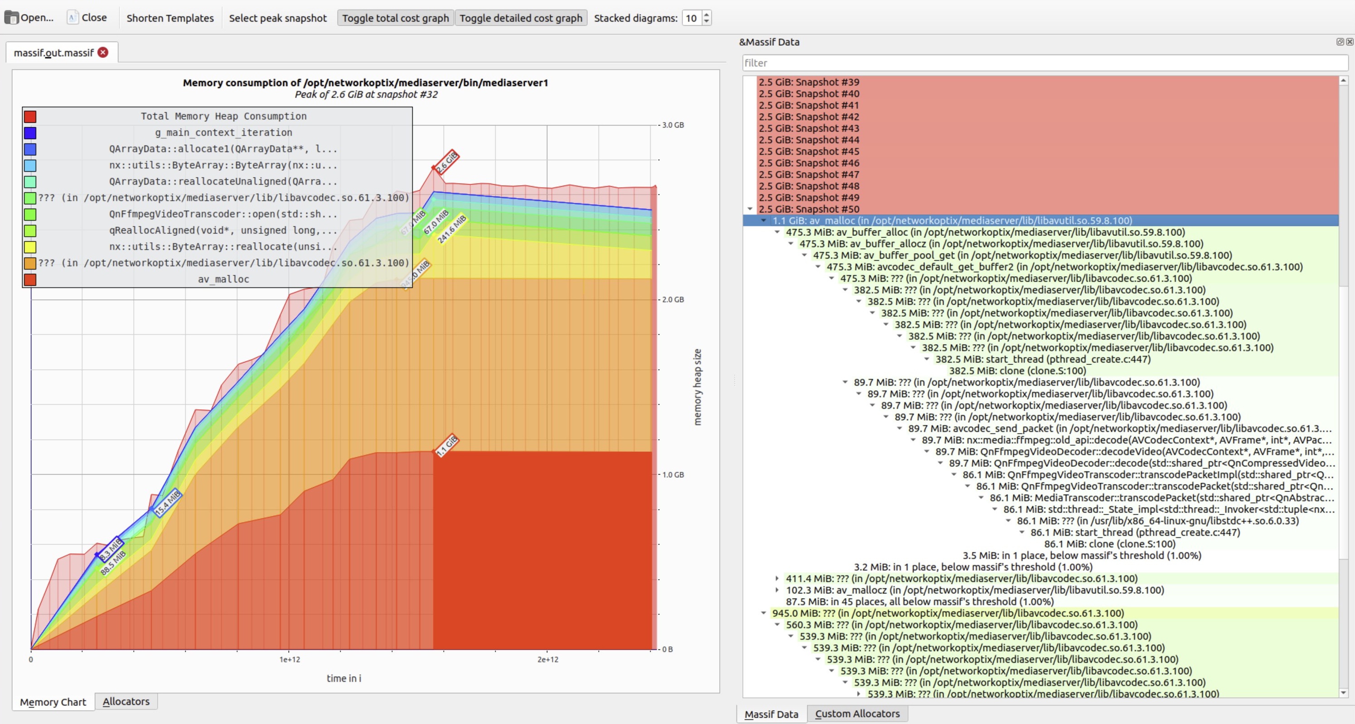
Task: Switch to the Allocators tab
Action: coord(126,701)
